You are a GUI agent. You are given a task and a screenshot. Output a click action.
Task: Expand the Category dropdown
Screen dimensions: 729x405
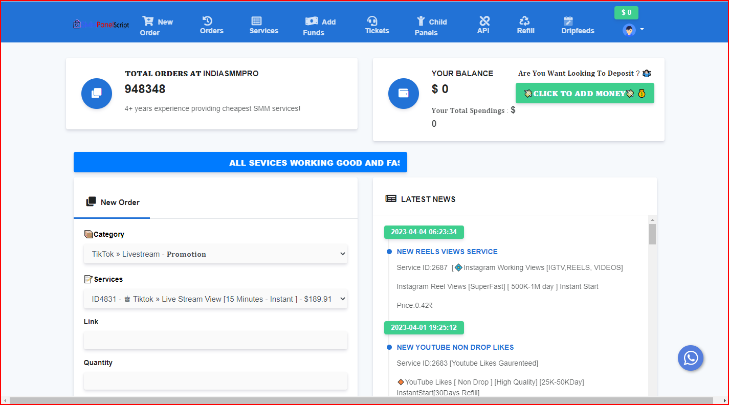[215, 254]
